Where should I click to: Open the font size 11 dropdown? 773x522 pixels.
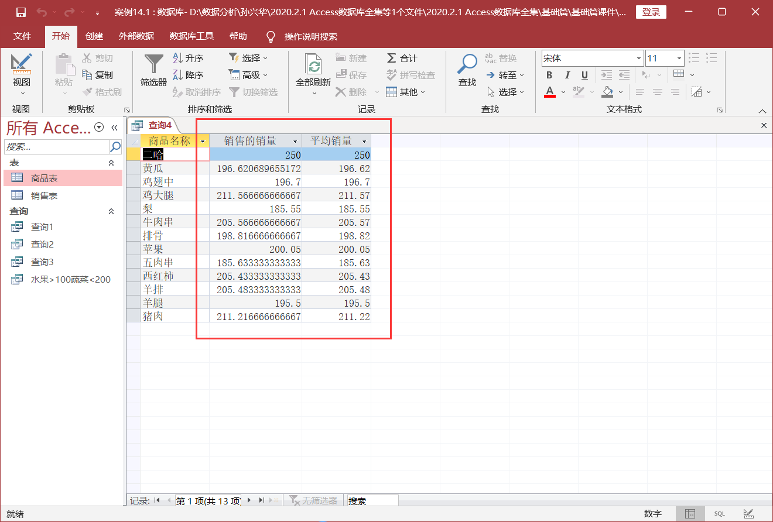679,59
